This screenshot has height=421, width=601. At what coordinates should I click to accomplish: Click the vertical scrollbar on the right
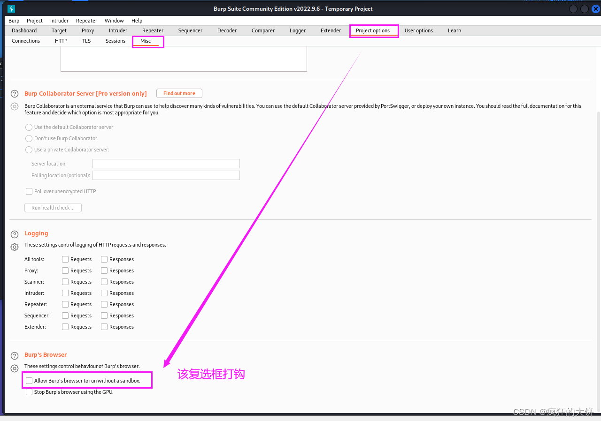[x=598, y=261]
